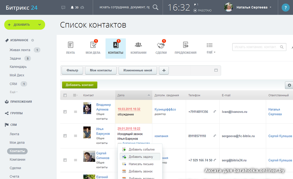The image size is (293, 179).
Task: Collapse CRM section in sidebar
Action: click(x=11, y=125)
